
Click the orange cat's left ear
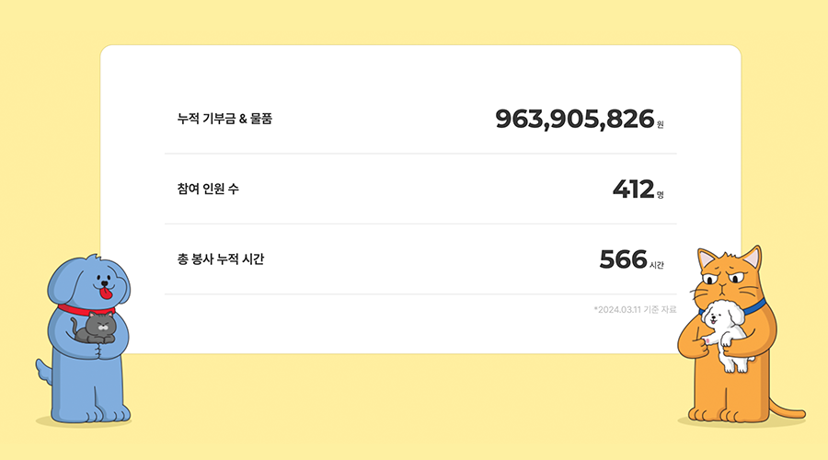coord(706,257)
